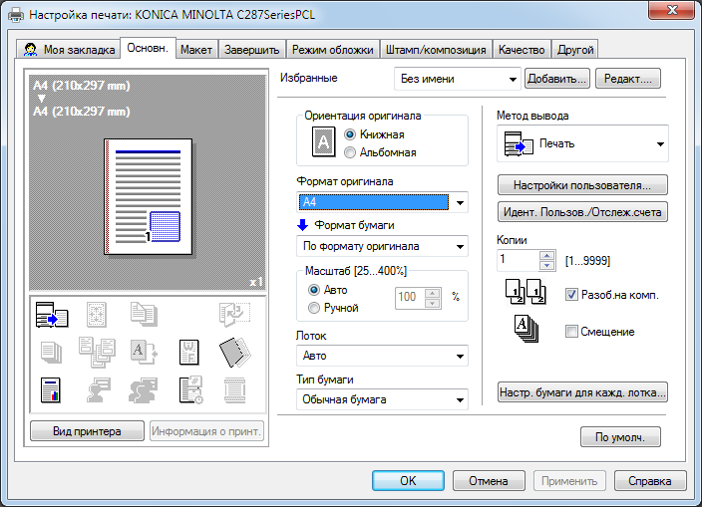The width and height of the screenshot is (702, 507).
Task: Open Справка help button
Action: pyautogui.click(x=649, y=481)
